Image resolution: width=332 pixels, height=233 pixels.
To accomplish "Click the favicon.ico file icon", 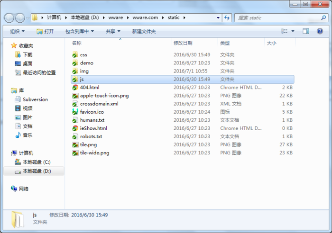I will pyautogui.click(x=75, y=112).
